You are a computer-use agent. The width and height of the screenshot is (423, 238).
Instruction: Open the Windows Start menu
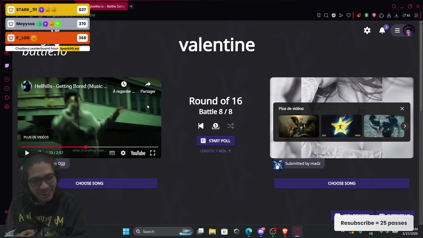tap(126, 231)
